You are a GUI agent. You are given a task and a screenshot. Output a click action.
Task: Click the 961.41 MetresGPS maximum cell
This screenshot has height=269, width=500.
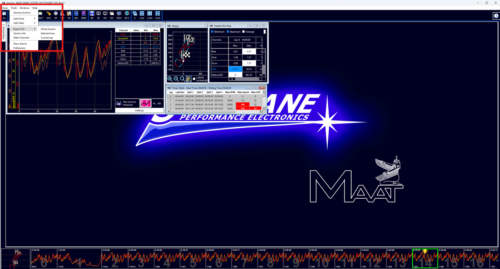tap(249, 75)
